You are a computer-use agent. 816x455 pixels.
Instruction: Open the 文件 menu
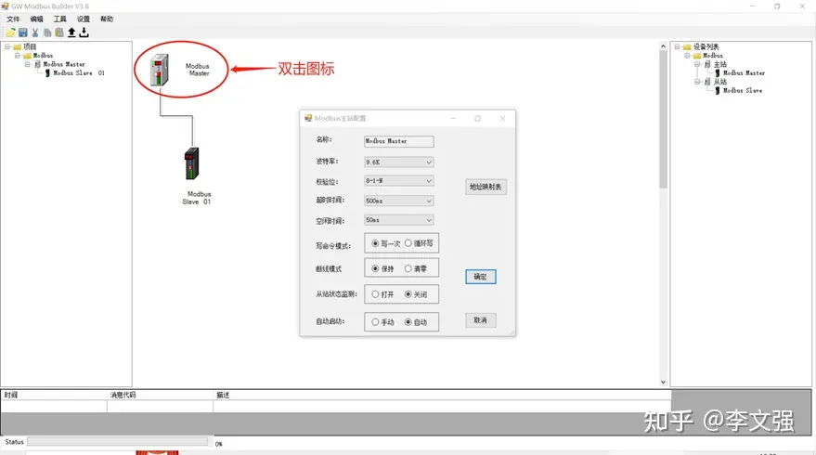coord(13,19)
